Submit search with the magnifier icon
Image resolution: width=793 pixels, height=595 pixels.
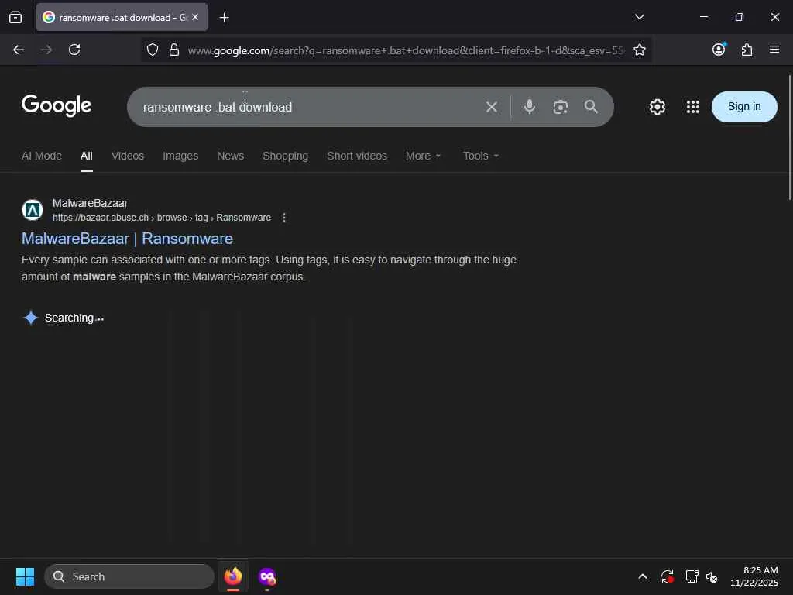591,107
